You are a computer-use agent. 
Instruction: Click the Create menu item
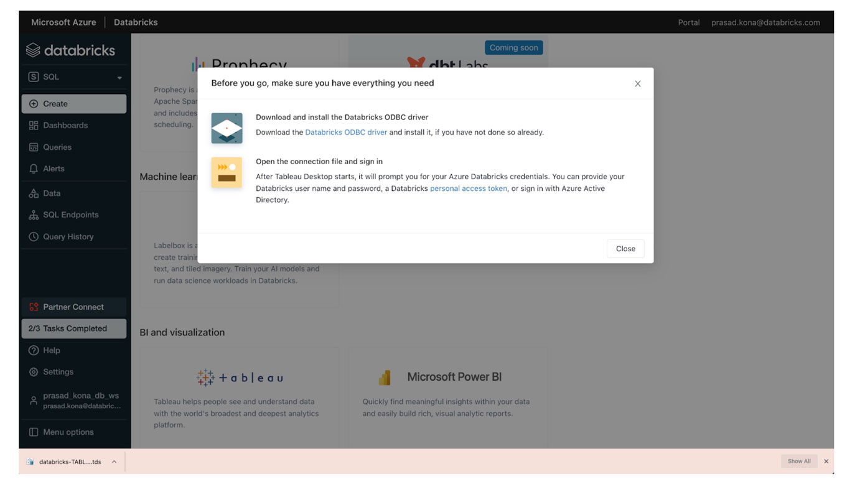coord(74,104)
